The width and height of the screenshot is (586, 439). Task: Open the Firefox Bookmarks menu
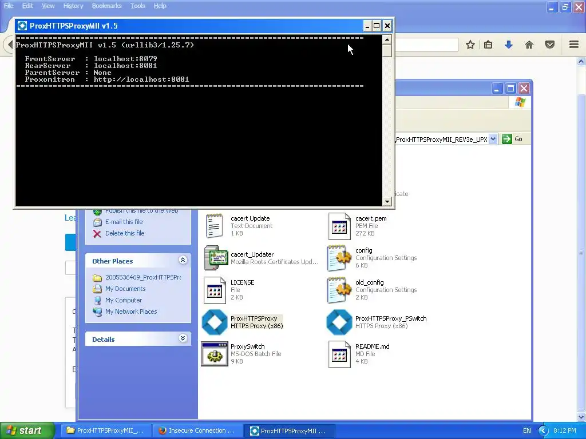coord(106,6)
